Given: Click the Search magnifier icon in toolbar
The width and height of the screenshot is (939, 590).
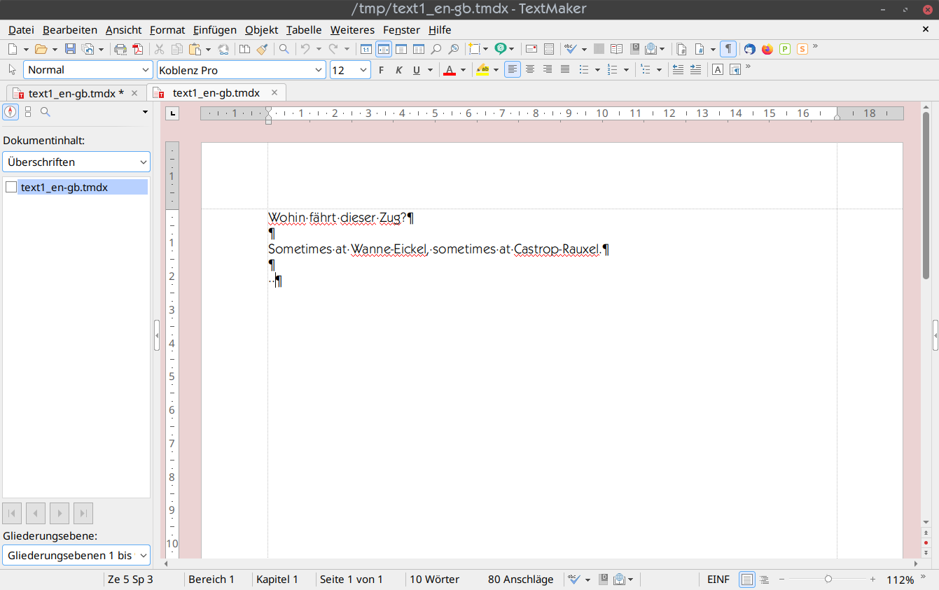Looking at the screenshot, I should click(x=284, y=49).
